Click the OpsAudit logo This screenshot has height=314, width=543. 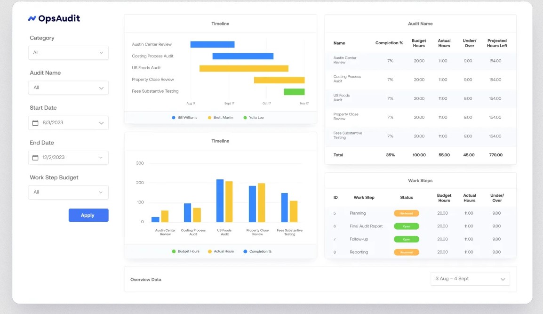pyautogui.click(x=54, y=19)
